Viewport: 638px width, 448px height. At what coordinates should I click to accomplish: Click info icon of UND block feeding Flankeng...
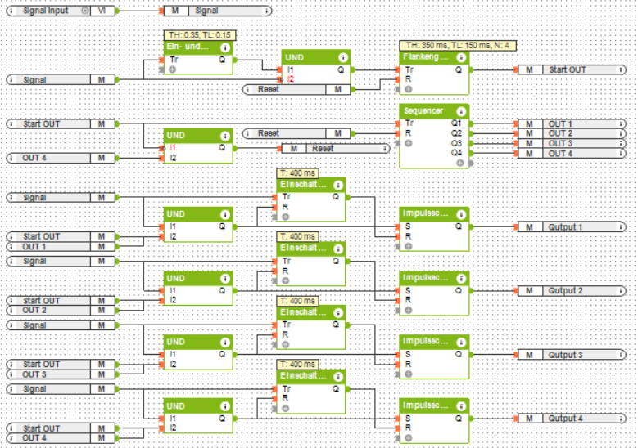click(x=343, y=58)
